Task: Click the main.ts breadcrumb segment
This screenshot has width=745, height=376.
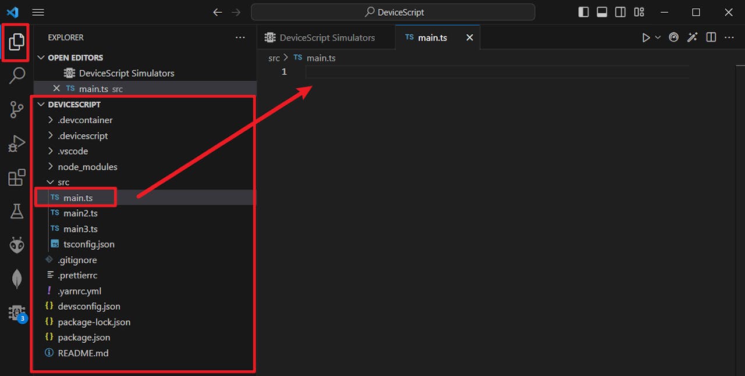Action: click(315, 58)
